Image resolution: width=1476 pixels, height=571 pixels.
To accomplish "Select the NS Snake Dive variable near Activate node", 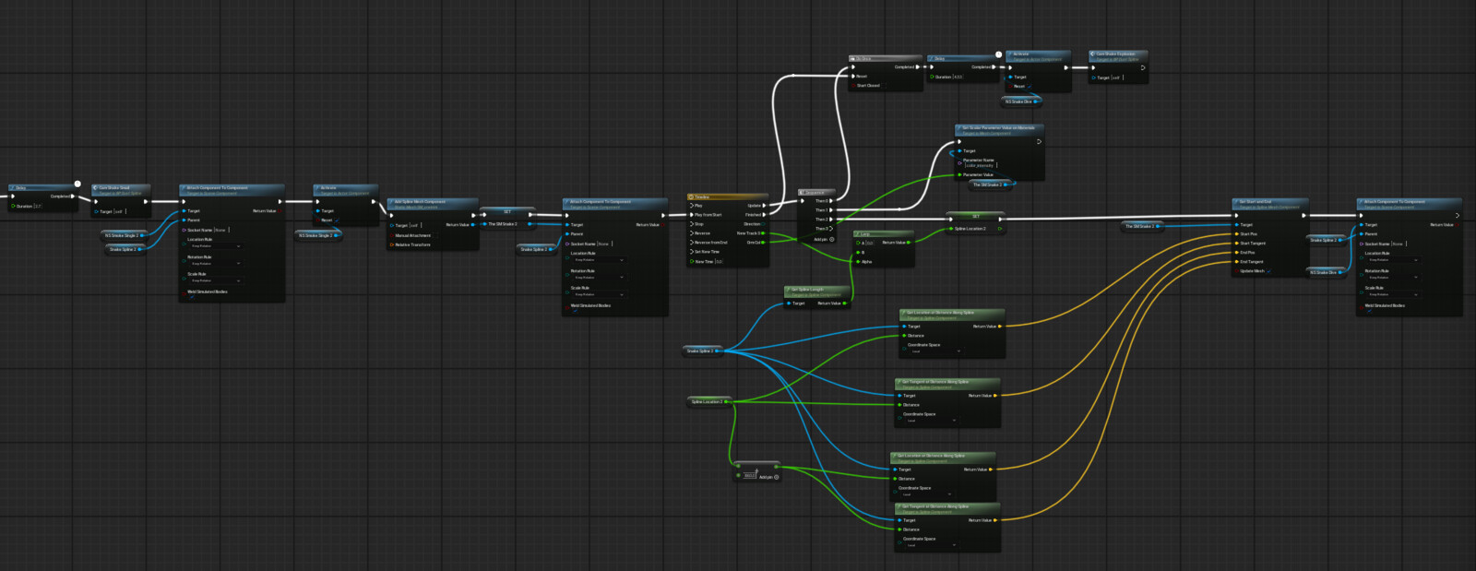I will (x=1022, y=101).
